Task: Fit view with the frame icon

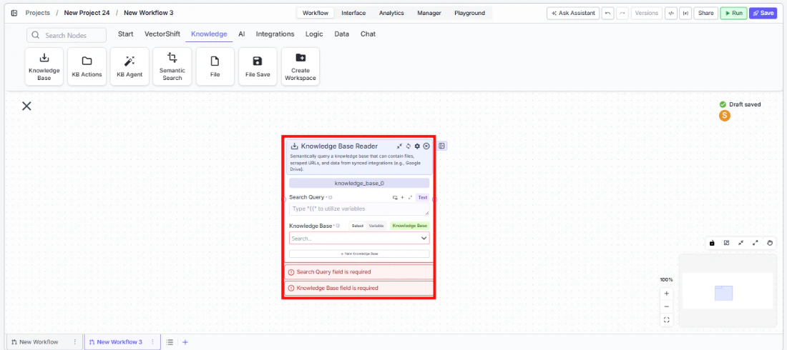Action: pyautogui.click(x=667, y=319)
